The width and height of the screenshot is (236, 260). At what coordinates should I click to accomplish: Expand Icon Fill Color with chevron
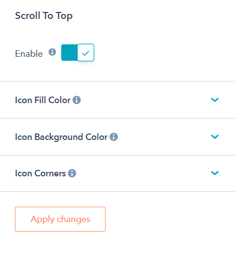tap(215, 100)
